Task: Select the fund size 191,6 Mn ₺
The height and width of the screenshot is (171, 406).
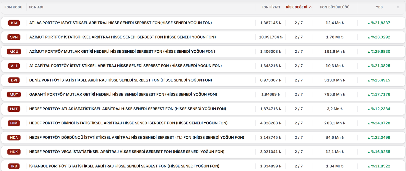Action: point(335,52)
